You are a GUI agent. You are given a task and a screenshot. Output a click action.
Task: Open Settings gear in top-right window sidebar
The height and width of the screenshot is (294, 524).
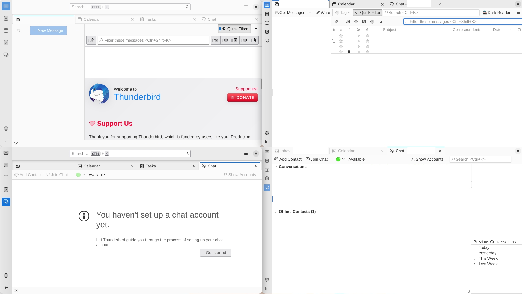click(x=267, y=133)
